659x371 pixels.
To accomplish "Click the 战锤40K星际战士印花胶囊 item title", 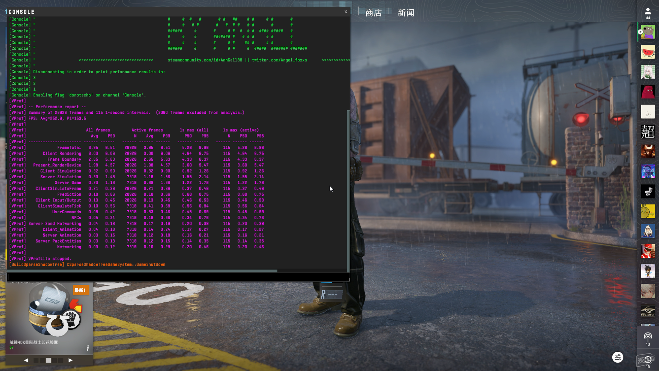I will [x=34, y=342].
